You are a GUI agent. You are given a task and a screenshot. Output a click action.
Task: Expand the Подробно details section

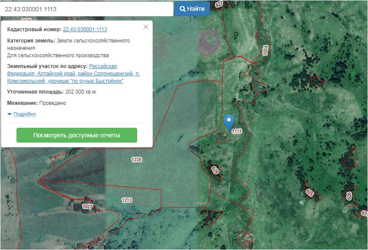point(24,114)
